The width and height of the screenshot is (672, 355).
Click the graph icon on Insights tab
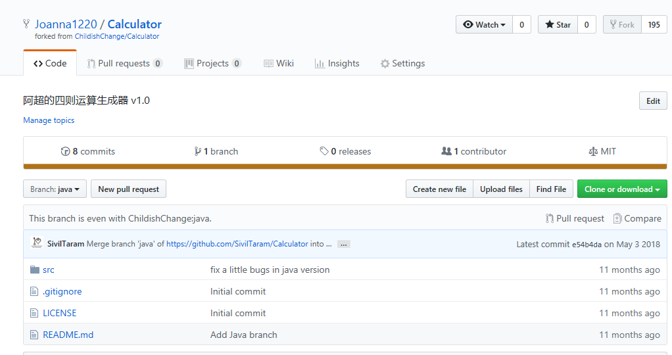click(x=320, y=64)
